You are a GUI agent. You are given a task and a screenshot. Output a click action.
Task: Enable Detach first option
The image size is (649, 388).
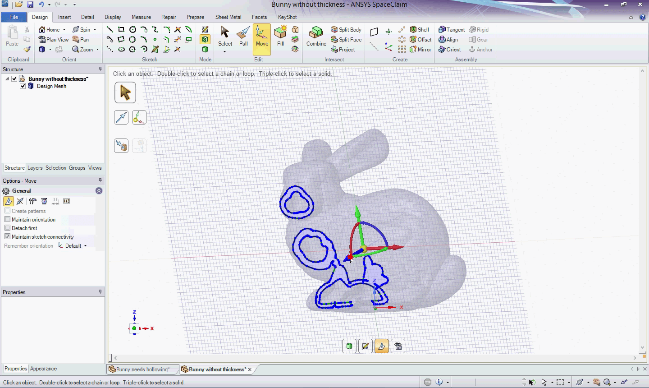[8, 228]
